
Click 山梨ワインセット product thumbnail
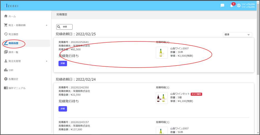pyautogui.click(x=162, y=98)
